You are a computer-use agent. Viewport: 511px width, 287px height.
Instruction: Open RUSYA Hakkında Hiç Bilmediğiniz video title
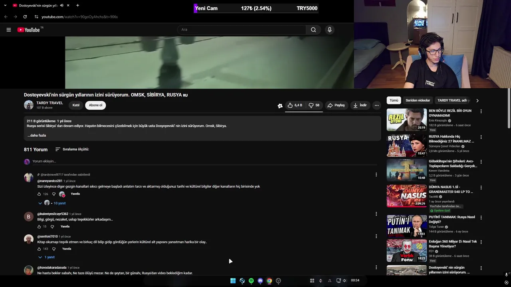pos(451,139)
